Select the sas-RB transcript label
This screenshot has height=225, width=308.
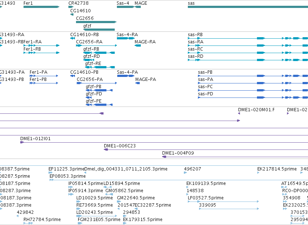(195, 35)
